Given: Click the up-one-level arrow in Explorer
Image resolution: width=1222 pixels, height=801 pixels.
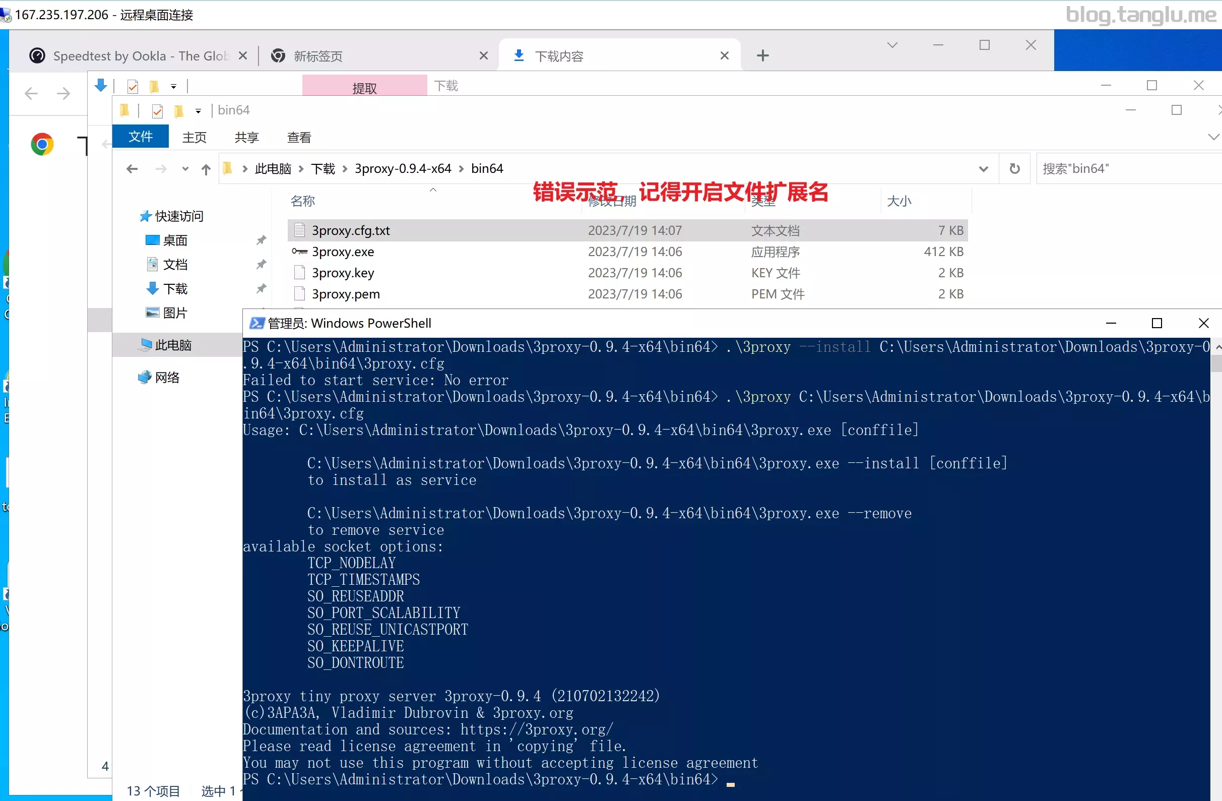Looking at the screenshot, I should pyautogui.click(x=206, y=169).
